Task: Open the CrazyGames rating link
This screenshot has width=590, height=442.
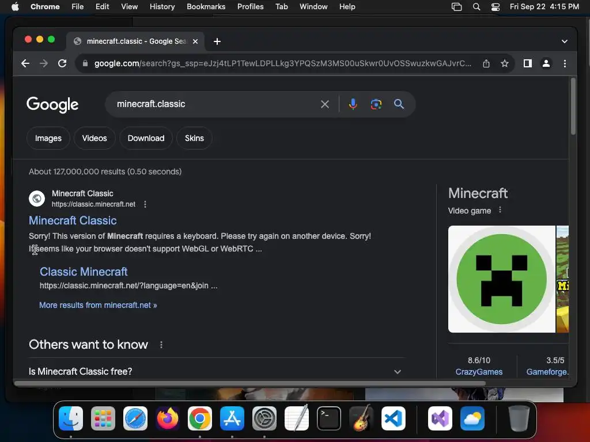Action: pyautogui.click(x=479, y=372)
